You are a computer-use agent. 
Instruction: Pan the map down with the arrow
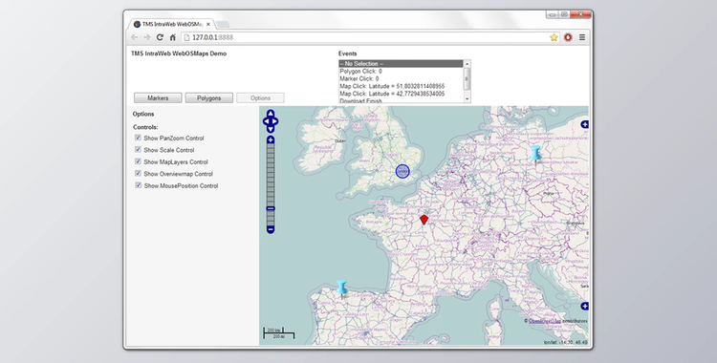(271, 129)
